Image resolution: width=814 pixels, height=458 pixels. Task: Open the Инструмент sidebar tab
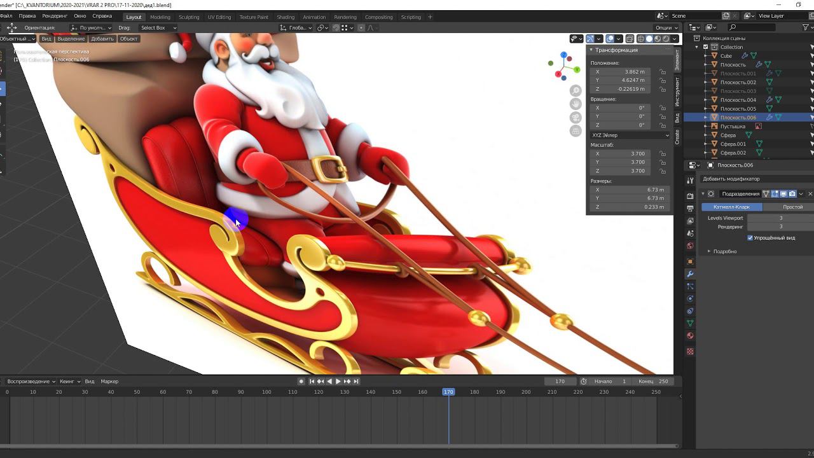click(677, 93)
